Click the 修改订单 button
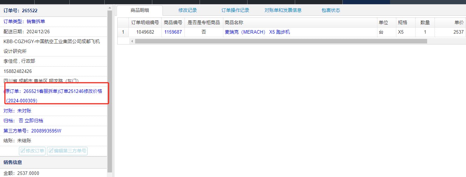 [x=32, y=151]
